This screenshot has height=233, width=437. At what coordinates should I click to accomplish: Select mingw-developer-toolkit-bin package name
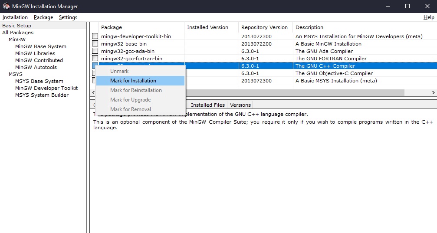pos(136,36)
